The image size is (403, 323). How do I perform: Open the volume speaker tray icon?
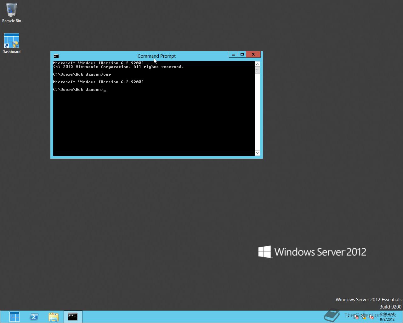(371, 317)
